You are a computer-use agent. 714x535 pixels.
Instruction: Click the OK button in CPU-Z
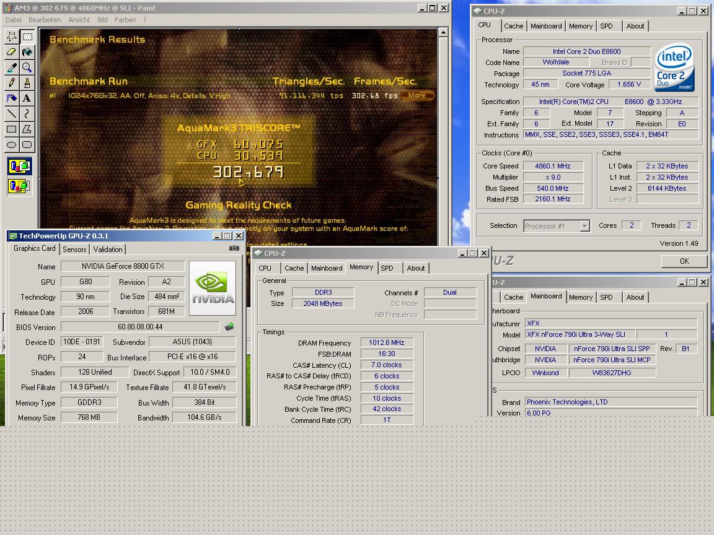pos(684,261)
